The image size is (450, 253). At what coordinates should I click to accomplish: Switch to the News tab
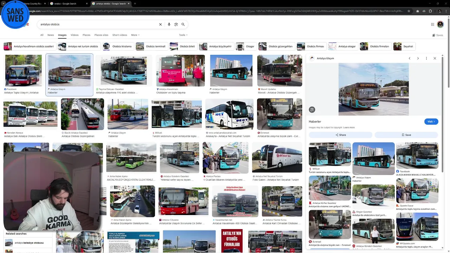point(51,35)
